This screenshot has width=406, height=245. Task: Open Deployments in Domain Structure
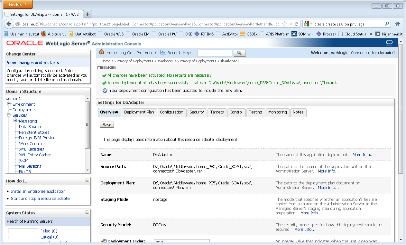pos(24,110)
